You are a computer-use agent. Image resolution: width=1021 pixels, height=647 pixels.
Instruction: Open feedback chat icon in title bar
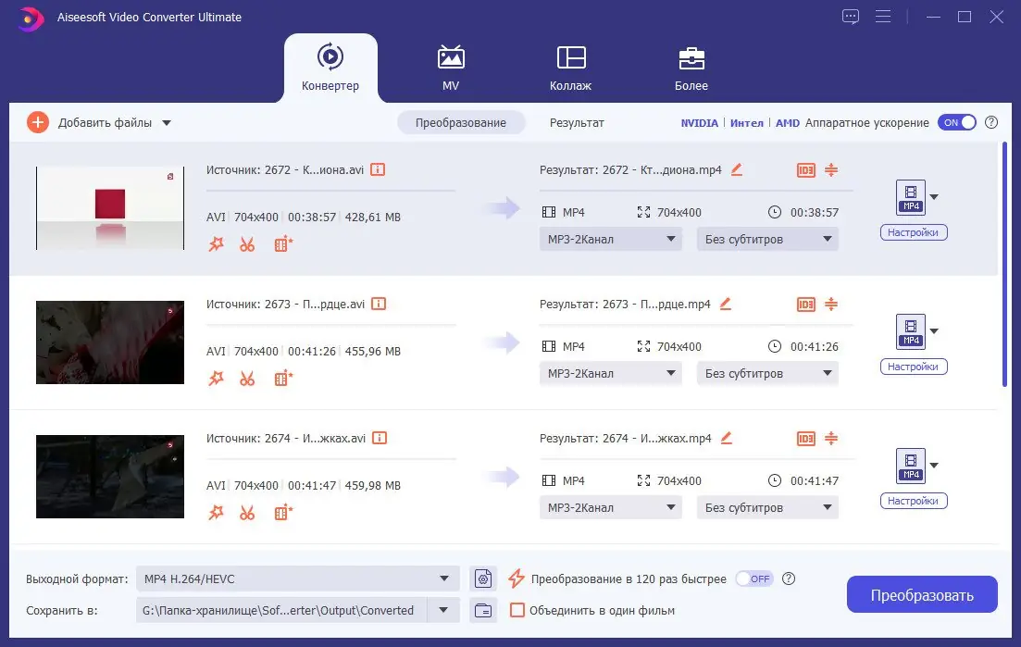(851, 17)
